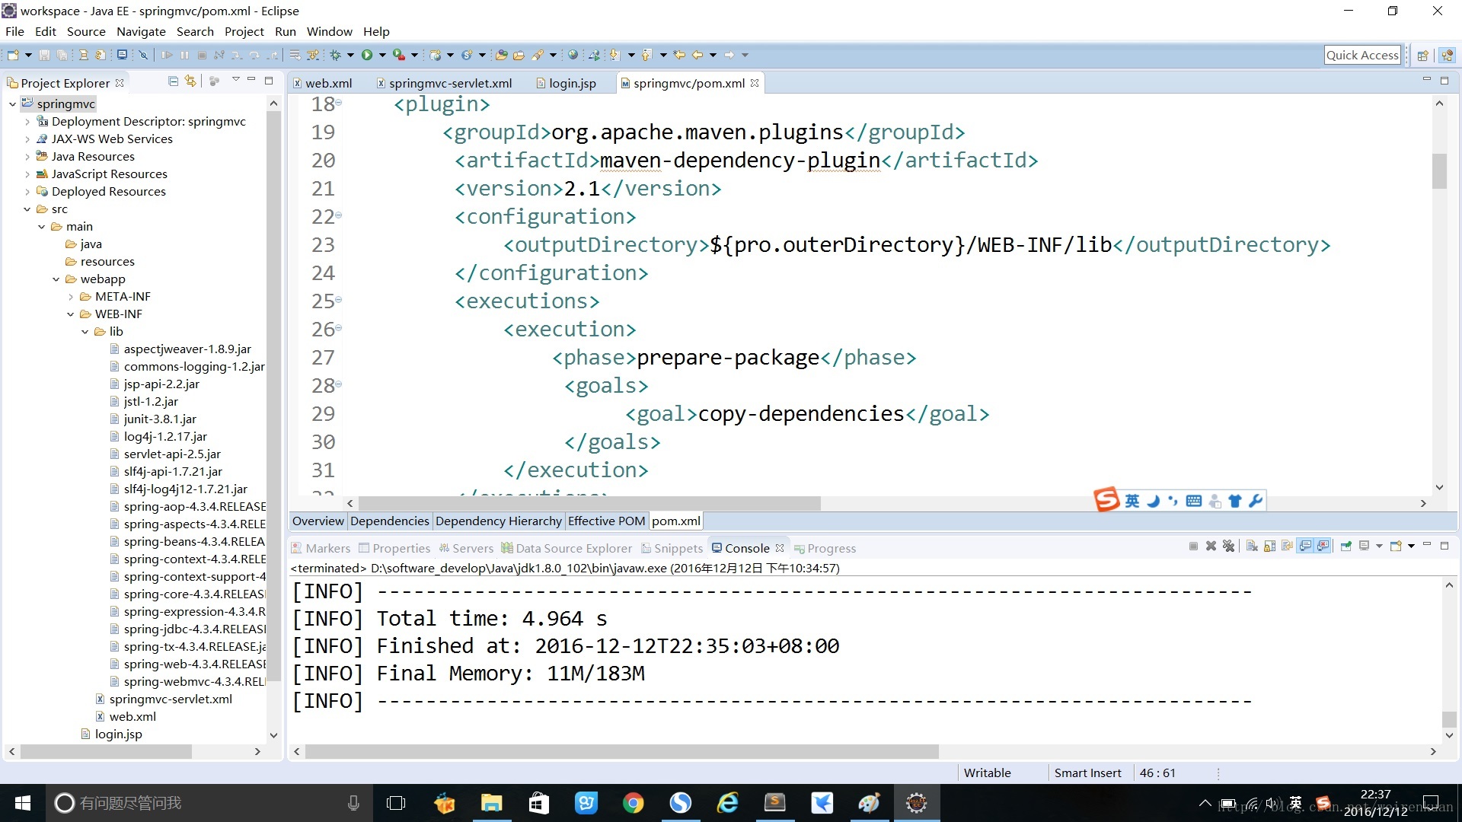Screen dimensions: 1462x822
Task: Click Remove Launch in Console toolbar
Action: pyautogui.click(x=1211, y=546)
